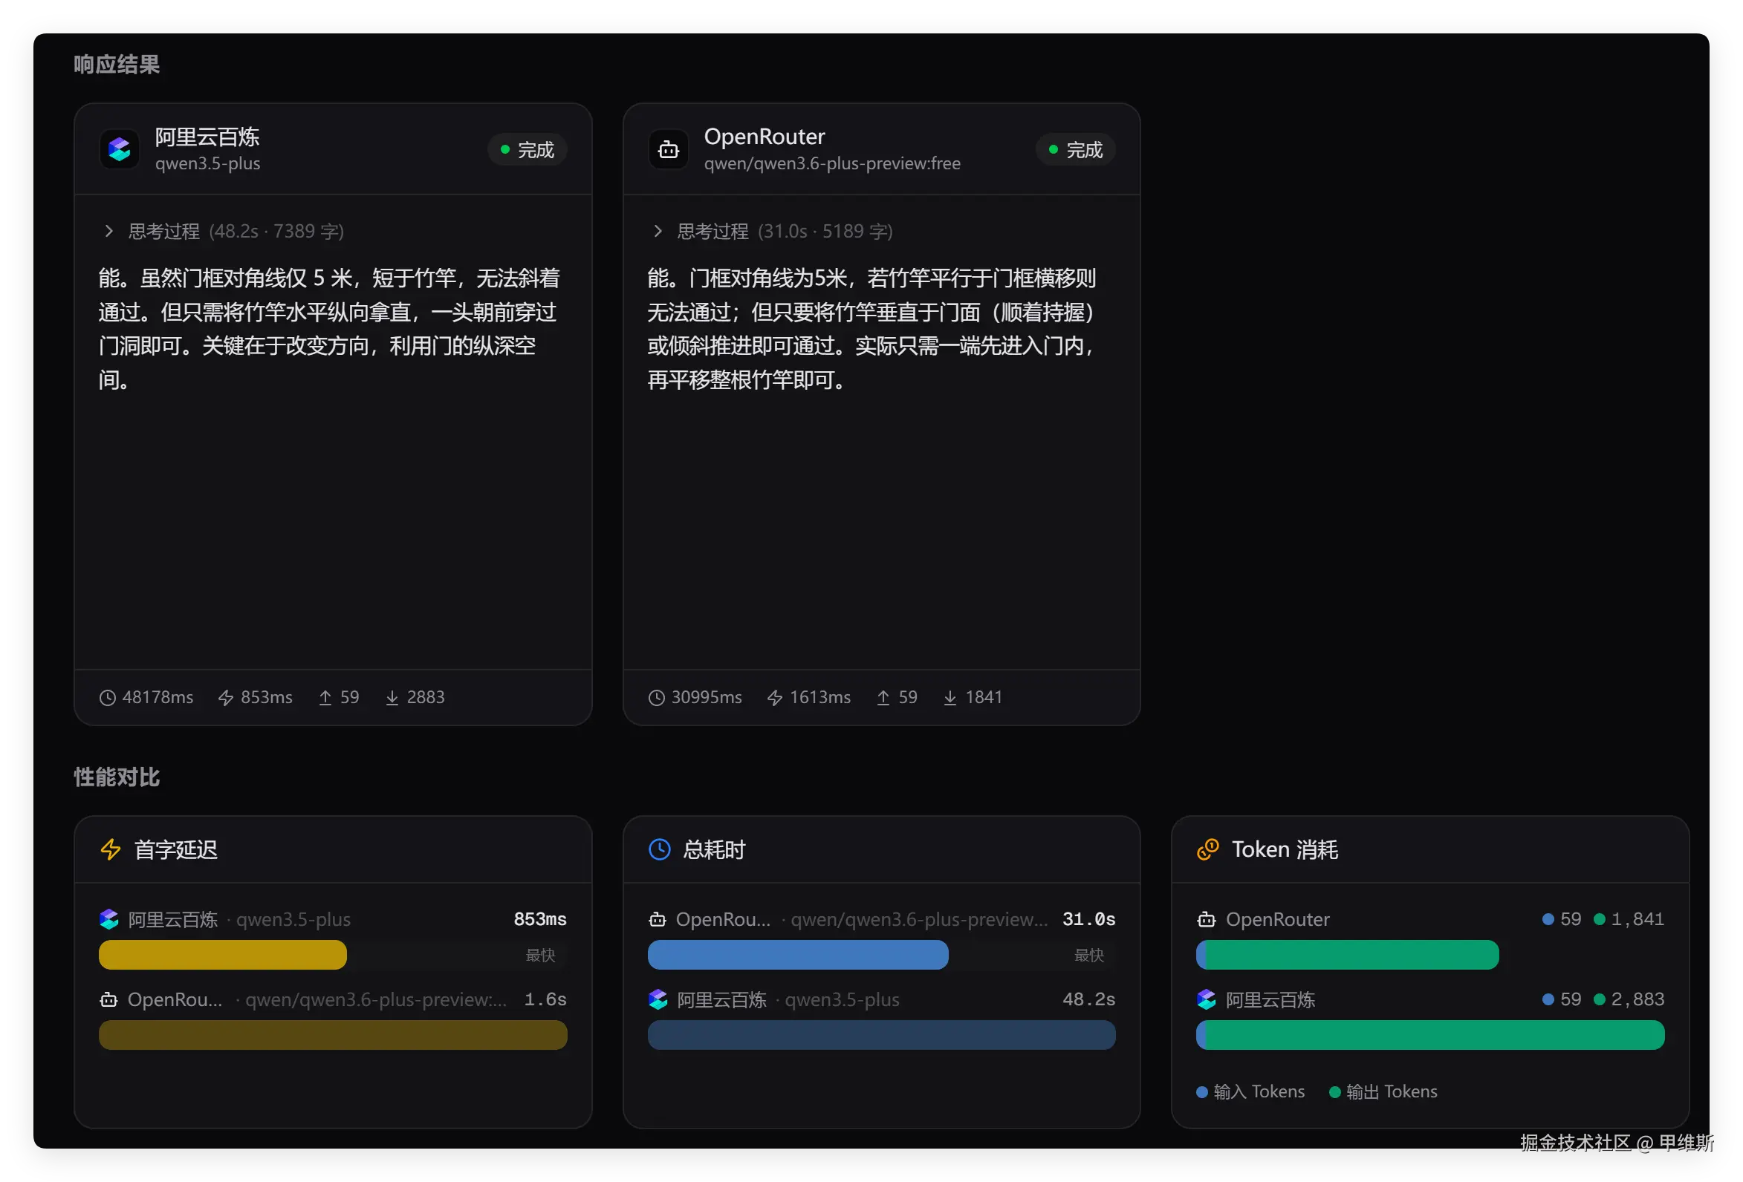Expand 思考过程 for OpenRouter (31.0s)
The height and width of the screenshot is (1182, 1743).
coord(658,231)
